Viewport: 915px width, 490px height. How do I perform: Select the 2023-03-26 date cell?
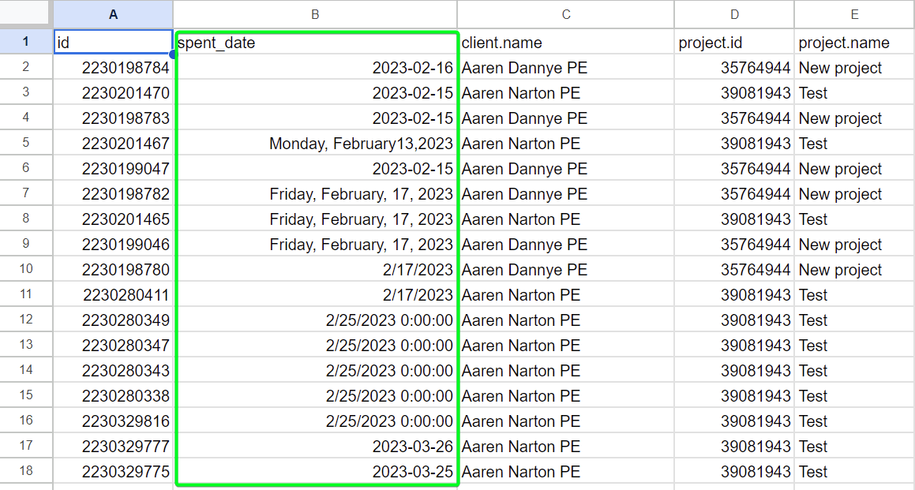(x=316, y=447)
